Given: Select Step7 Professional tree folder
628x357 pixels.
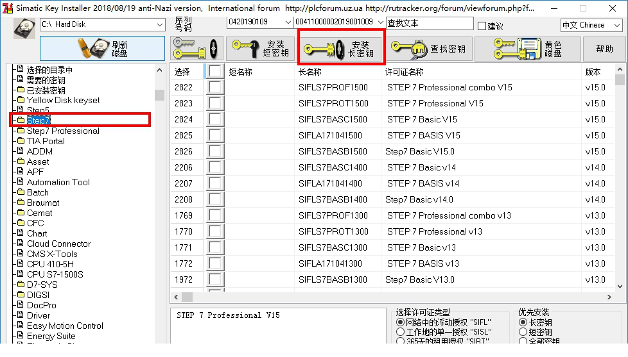Looking at the screenshot, I should pyautogui.click(x=63, y=131).
